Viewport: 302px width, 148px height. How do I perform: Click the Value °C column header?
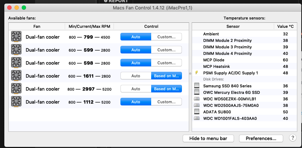point(285,26)
